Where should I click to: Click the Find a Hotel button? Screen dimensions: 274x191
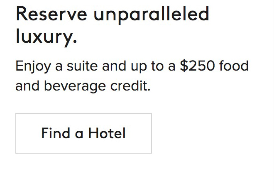83,133
